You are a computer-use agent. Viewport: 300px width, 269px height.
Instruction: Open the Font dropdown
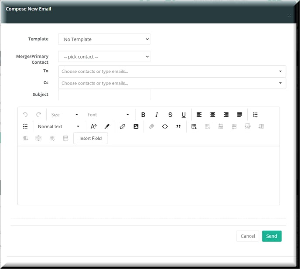point(108,115)
